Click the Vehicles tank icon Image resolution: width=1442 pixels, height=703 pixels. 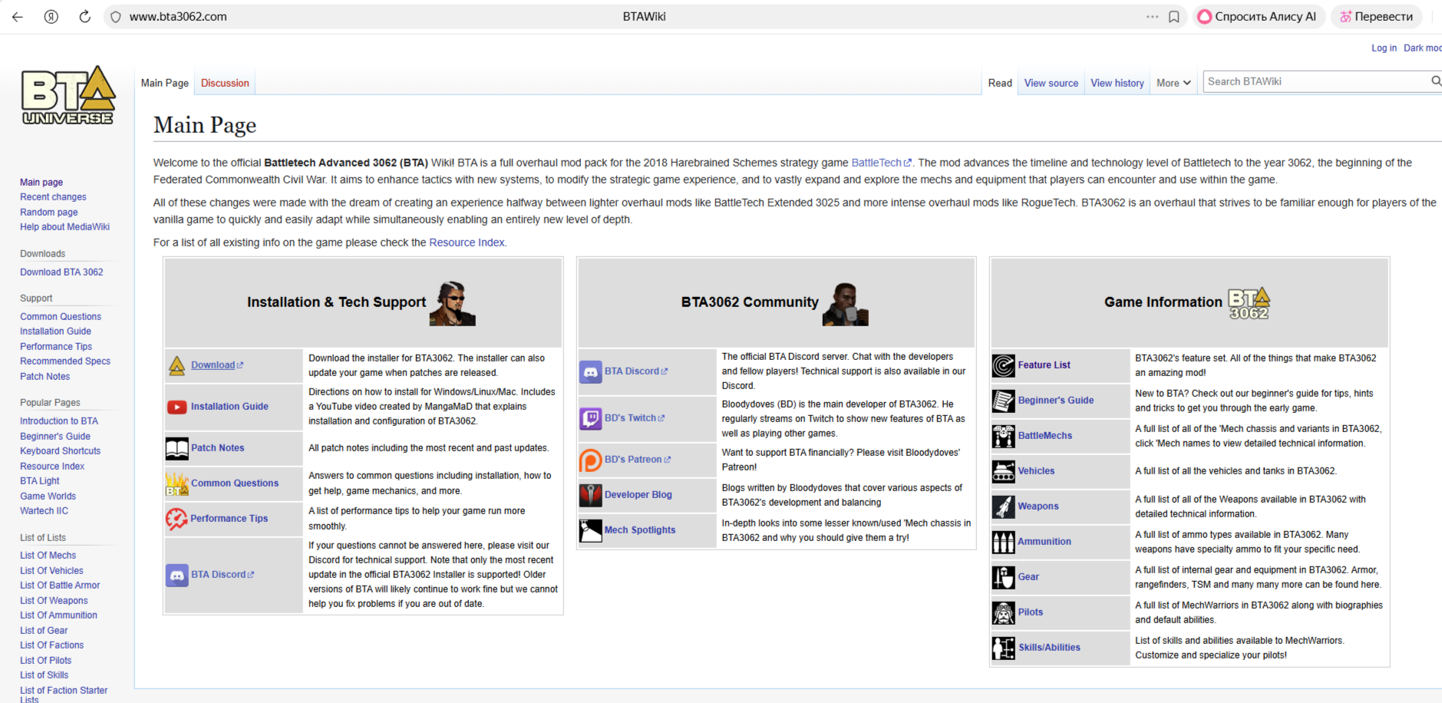(x=1004, y=472)
